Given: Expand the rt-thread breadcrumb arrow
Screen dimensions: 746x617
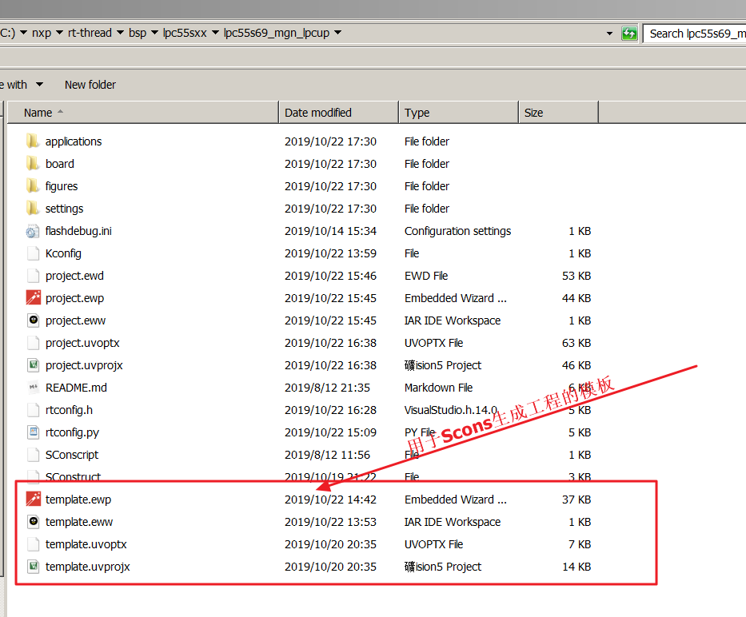Looking at the screenshot, I should 120,34.
